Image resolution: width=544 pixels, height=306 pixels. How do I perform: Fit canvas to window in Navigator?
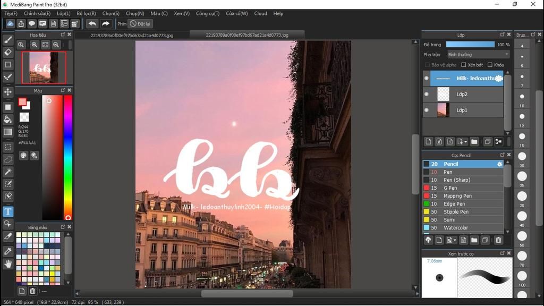tap(45, 45)
